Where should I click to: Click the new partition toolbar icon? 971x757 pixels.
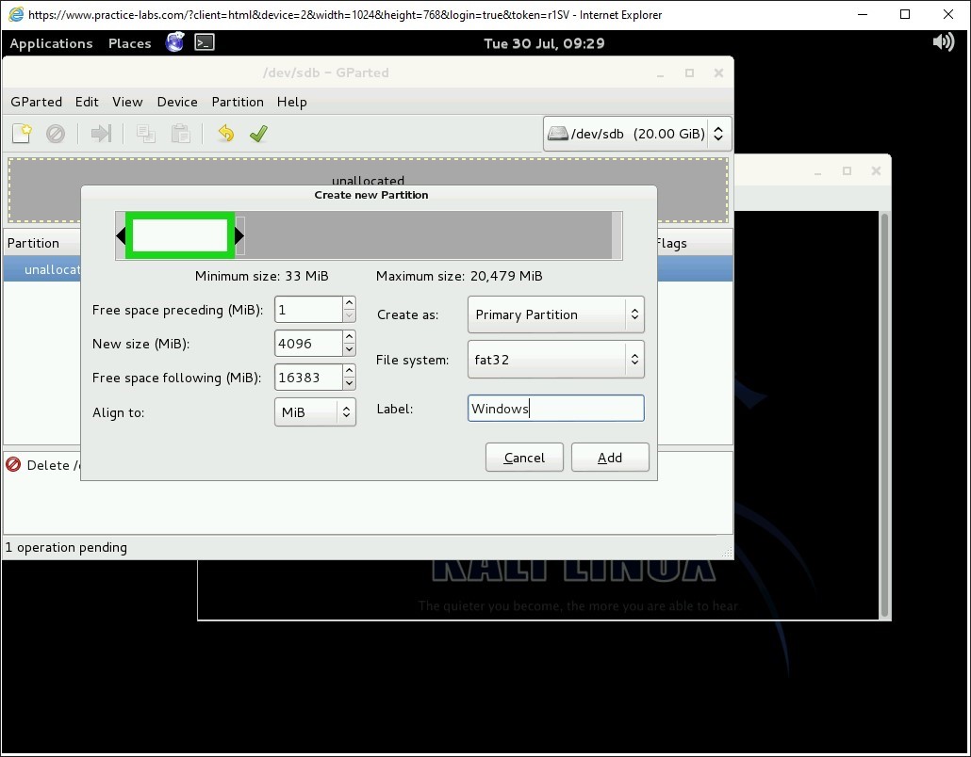[x=22, y=134]
